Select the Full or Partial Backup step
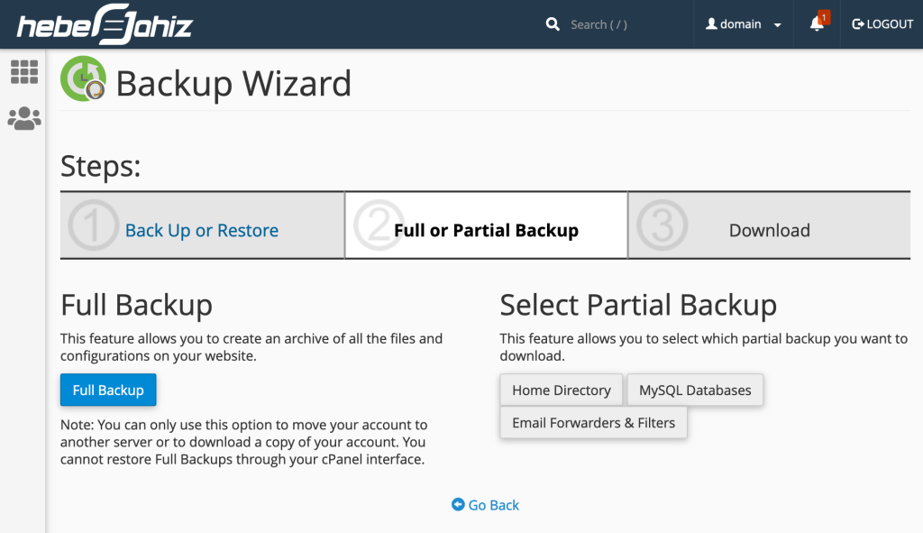The height and width of the screenshot is (533, 923). (x=486, y=231)
